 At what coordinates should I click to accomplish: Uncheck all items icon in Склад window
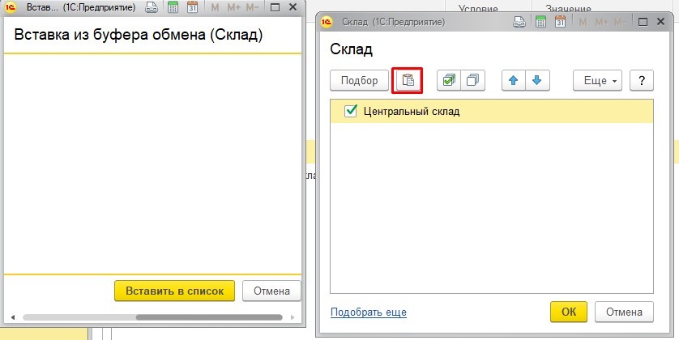tap(473, 80)
